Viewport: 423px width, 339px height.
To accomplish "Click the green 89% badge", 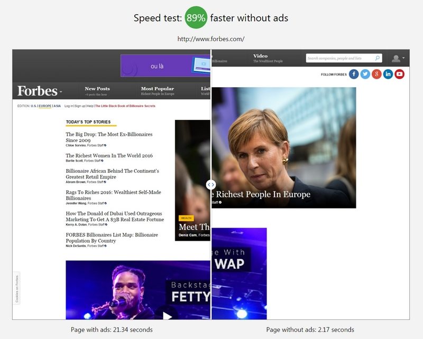I will 196,18.
